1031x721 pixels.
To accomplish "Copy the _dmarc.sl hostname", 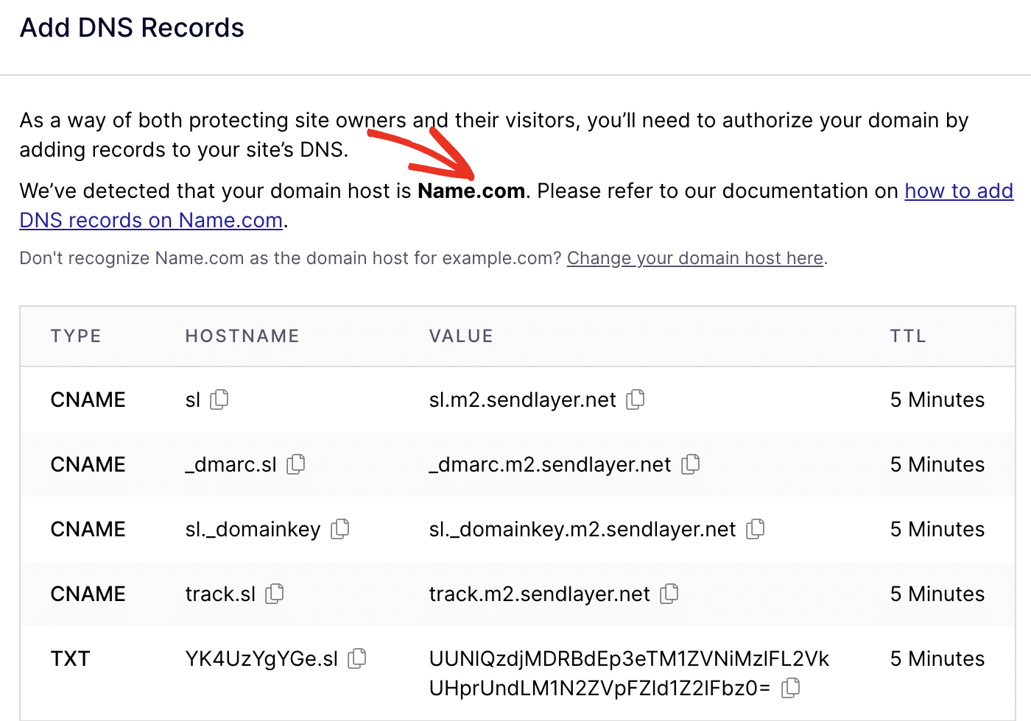I will (297, 464).
